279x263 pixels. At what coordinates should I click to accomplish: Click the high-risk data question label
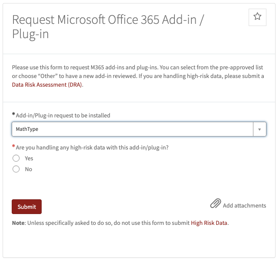[92, 147]
